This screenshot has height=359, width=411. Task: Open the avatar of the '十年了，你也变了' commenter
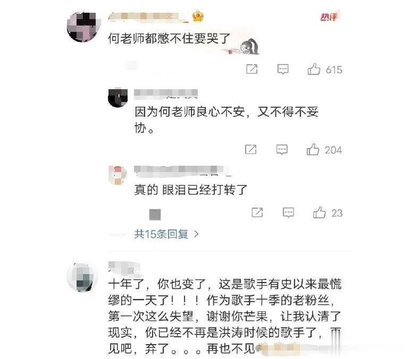pos(82,277)
